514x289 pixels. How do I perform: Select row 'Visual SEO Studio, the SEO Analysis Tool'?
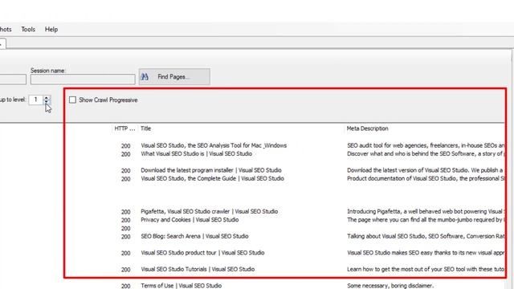pyautogui.click(x=214, y=145)
